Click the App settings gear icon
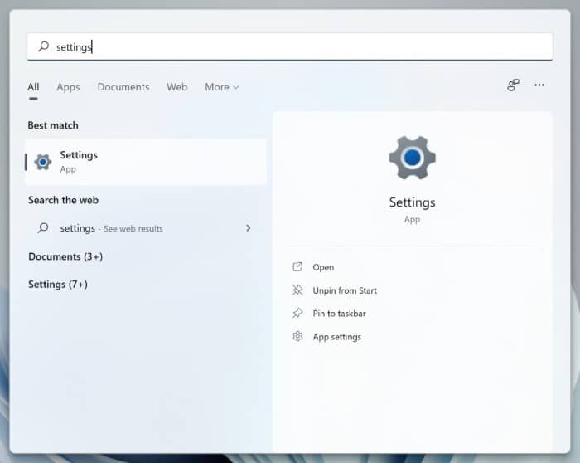Viewport: 580px width, 463px height. 297,336
